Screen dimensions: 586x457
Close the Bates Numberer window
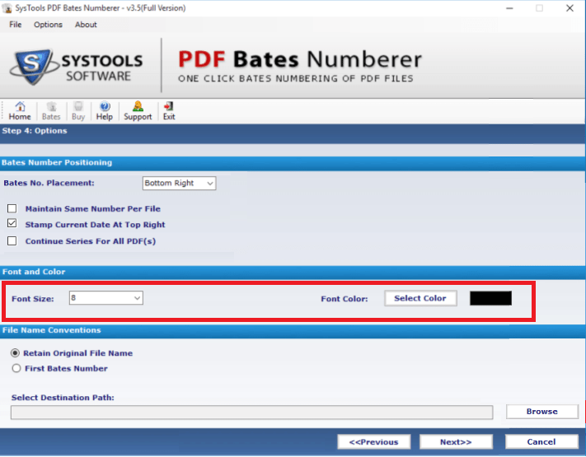tap(570, 8)
